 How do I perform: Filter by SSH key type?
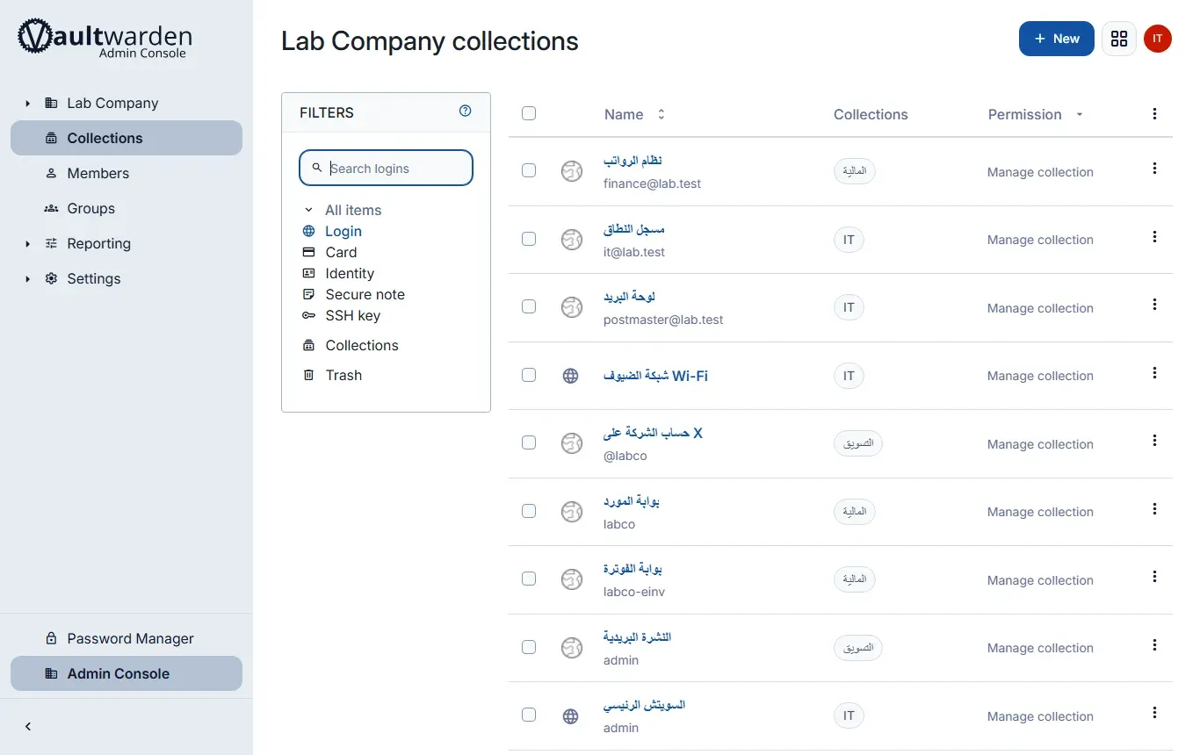pos(352,315)
